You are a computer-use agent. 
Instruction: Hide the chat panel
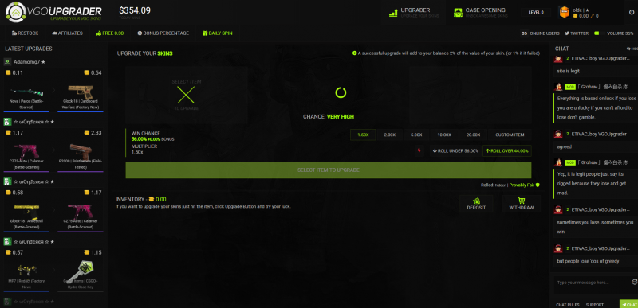tap(632, 49)
